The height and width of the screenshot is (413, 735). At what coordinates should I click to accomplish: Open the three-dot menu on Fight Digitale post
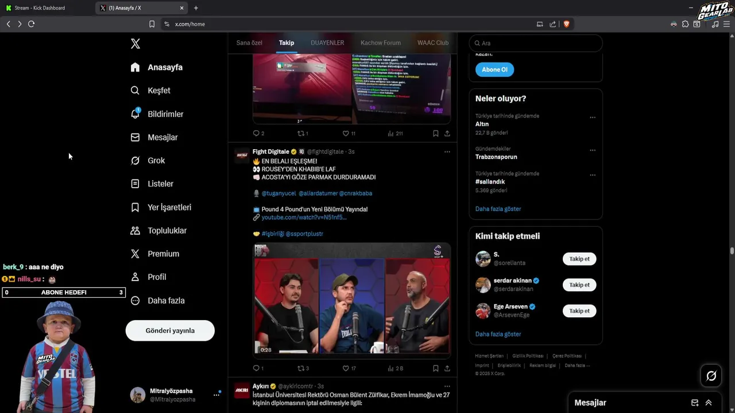[447, 152]
